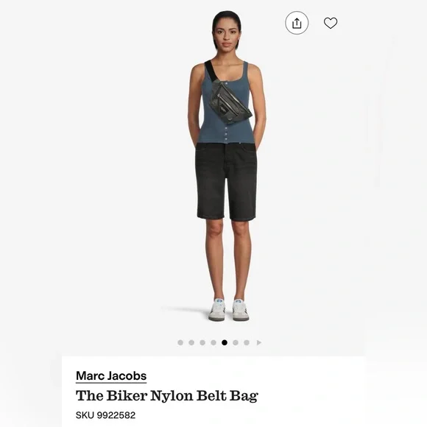
Task: Select the first carousel dot
Action: pyautogui.click(x=180, y=342)
